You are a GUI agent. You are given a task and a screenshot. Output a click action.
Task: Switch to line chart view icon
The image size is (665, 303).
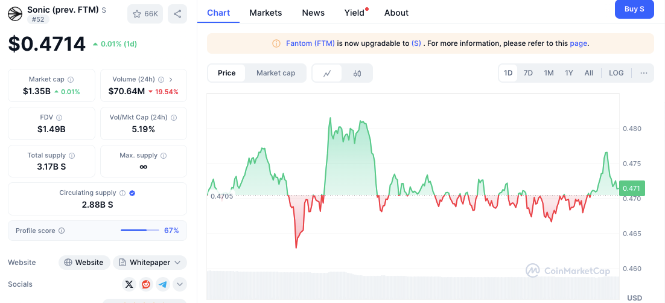coord(327,74)
